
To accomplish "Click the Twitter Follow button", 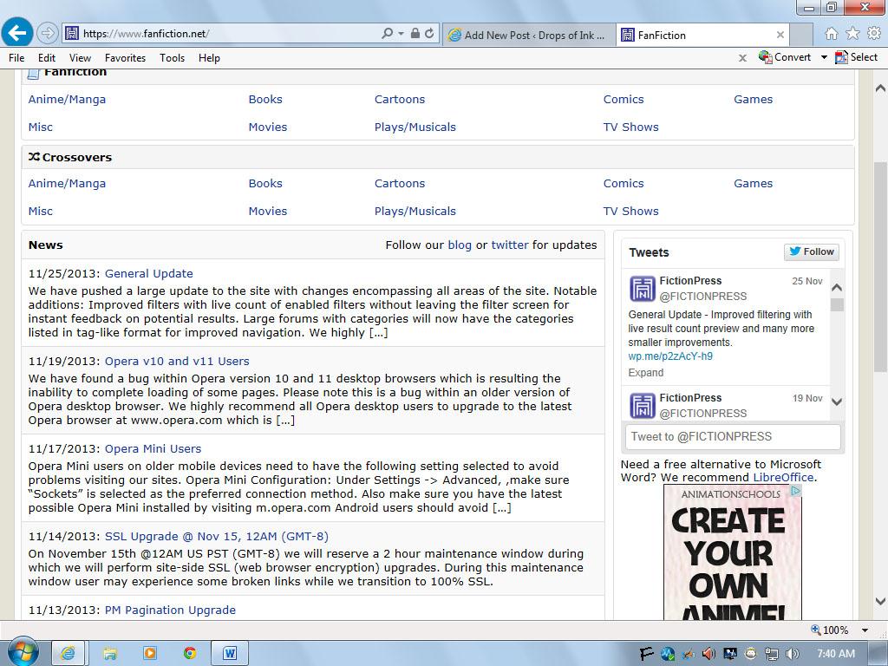I will [812, 251].
